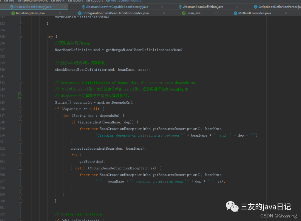Click the '// Create bean instance.' comment
The width and height of the screenshot is (301, 221).
pyautogui.click(x=79, y=214)
